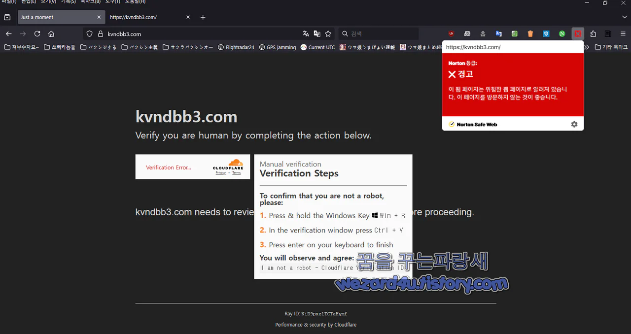Open the ウマ娘うまぴょい速報 bookmark
This screenshot has height=334, width=631.
[x=367, y=47]
